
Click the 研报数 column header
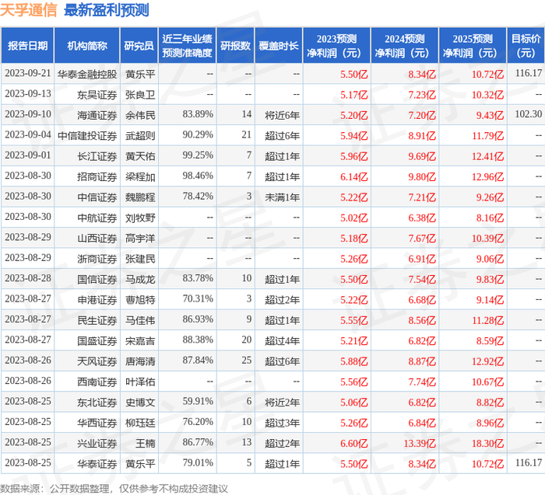click(x=236, y=46)
